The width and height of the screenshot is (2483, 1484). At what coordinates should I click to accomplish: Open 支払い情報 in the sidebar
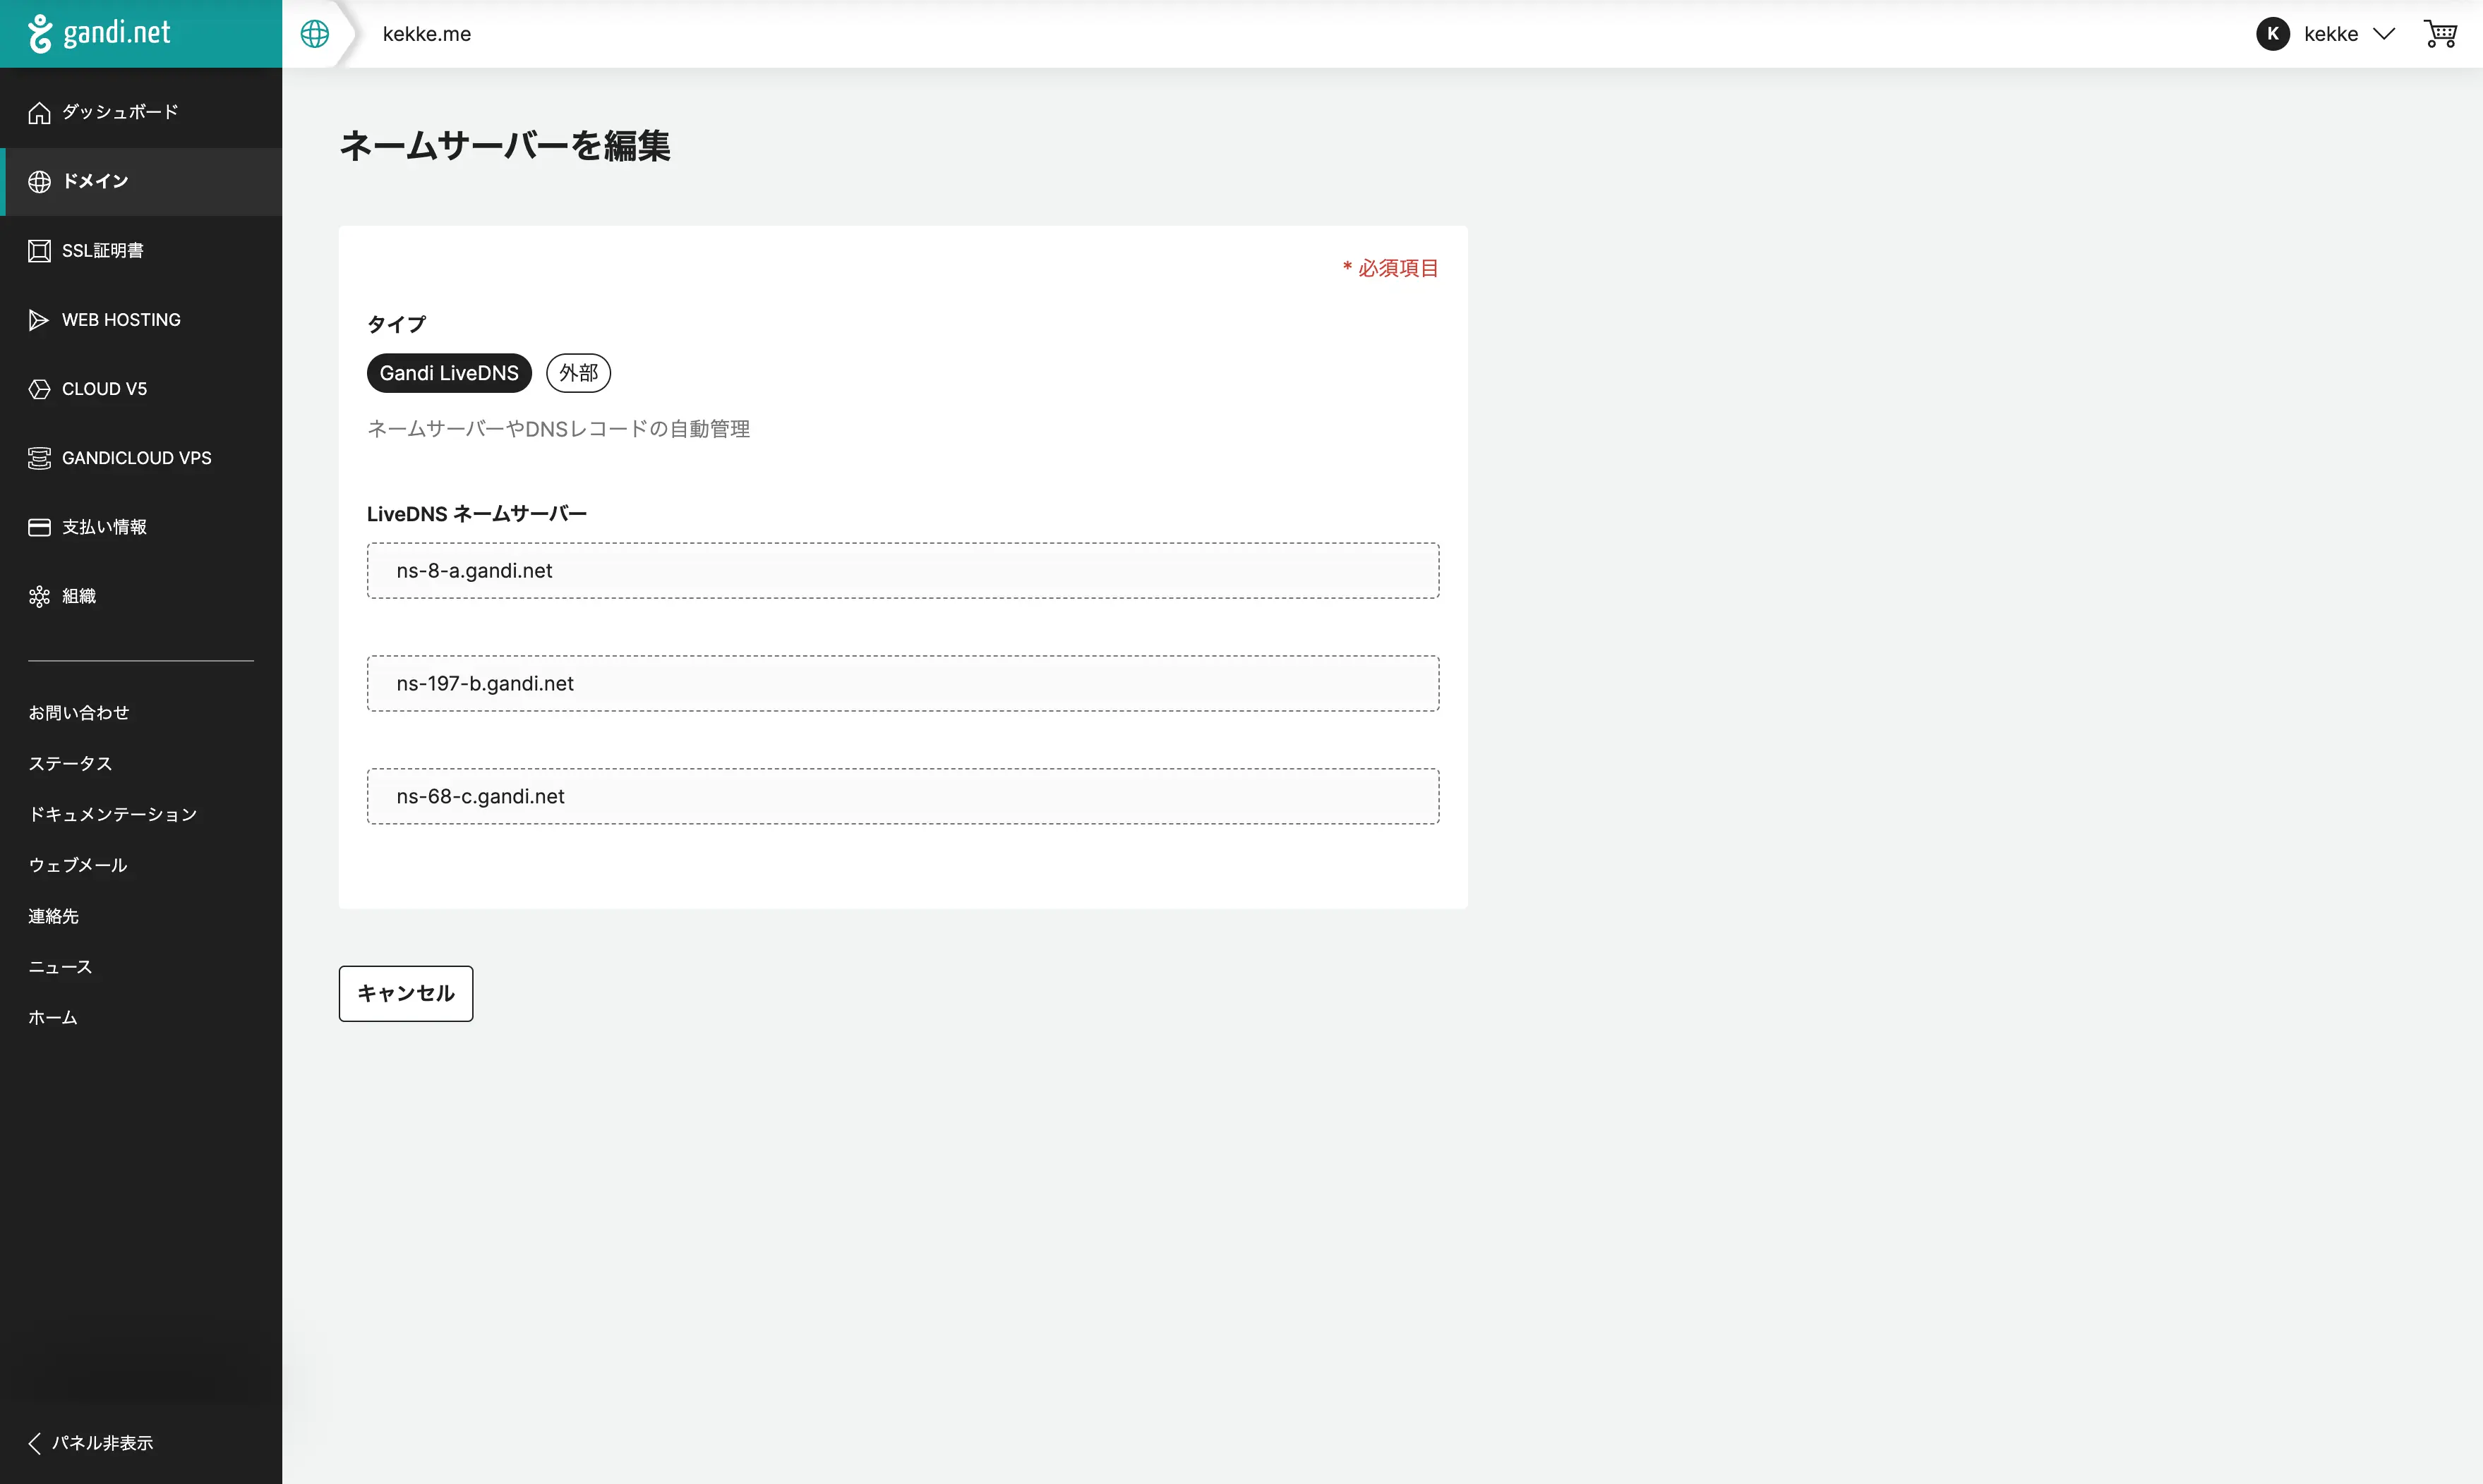tap(141, 527)
